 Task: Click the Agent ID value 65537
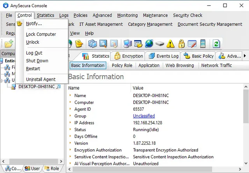point(139,109)
